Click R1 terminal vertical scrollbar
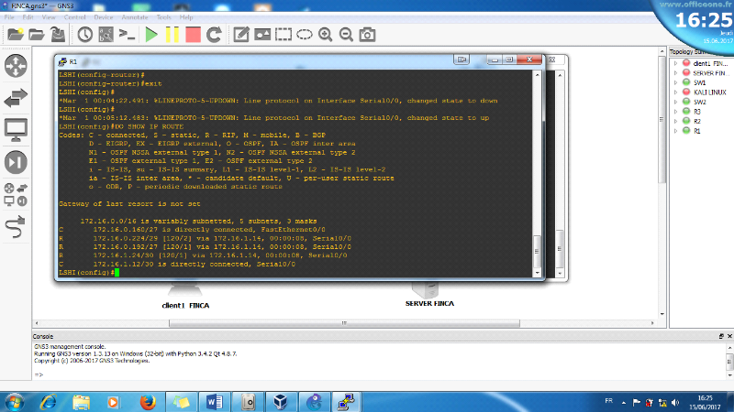 point(538,173)
